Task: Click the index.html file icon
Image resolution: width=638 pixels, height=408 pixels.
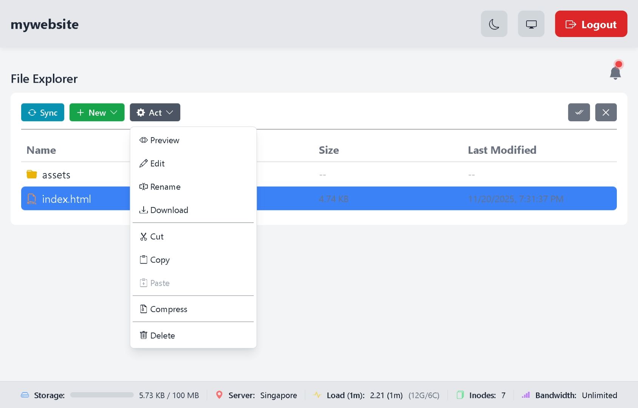Action: coord(32,199)
